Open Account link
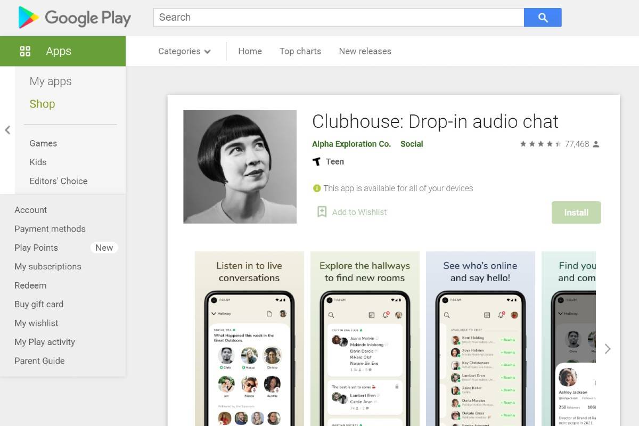 click(x=30, y=210)
